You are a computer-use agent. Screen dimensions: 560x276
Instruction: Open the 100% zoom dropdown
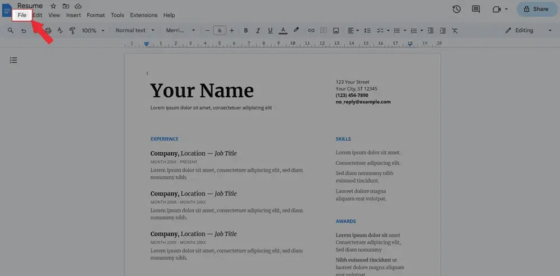point(93,31)
